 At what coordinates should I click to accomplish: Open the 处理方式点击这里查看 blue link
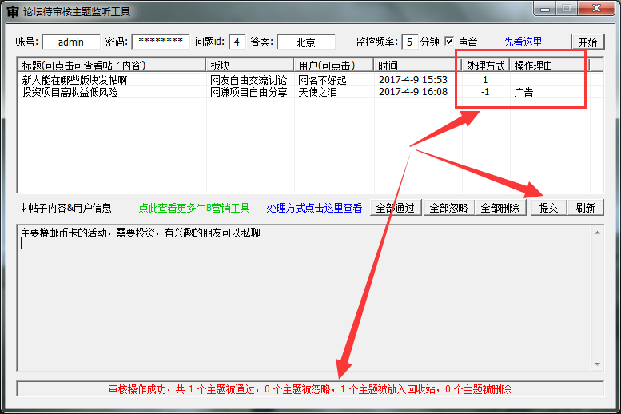pos(314,208)
